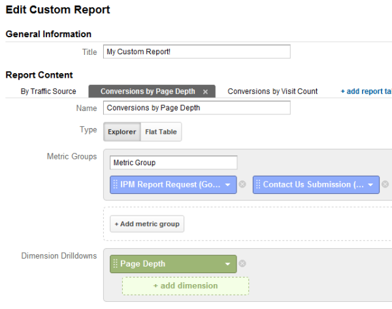The image size is (392, 309).
Task: Remove the Page Depth dimension
Action: pos(242,264)
